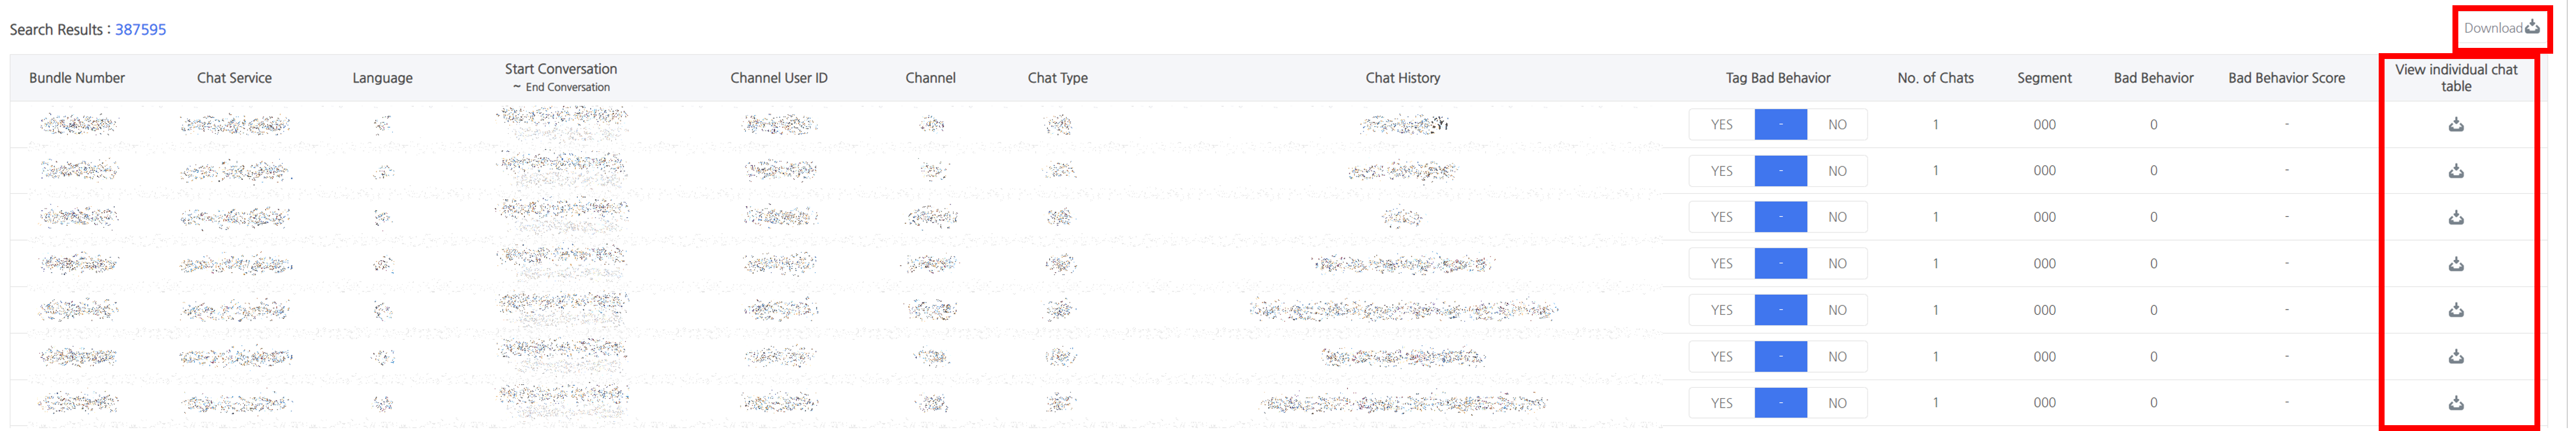Sort by Bundle Number column header

click(77, 78)
